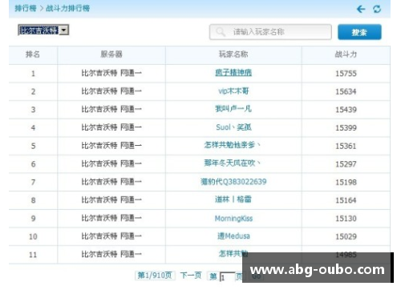
Task: Click combat power value 15297
Action: tap(346, 164)
